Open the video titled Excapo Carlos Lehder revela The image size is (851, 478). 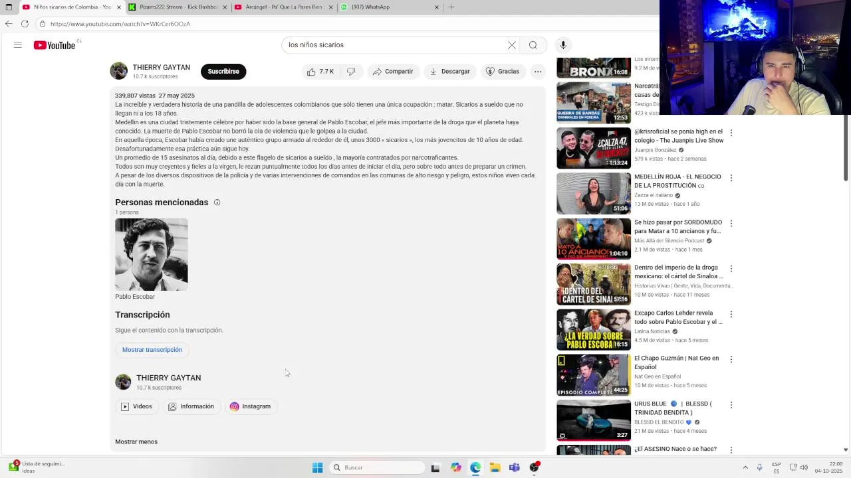(x=678, y=317)
